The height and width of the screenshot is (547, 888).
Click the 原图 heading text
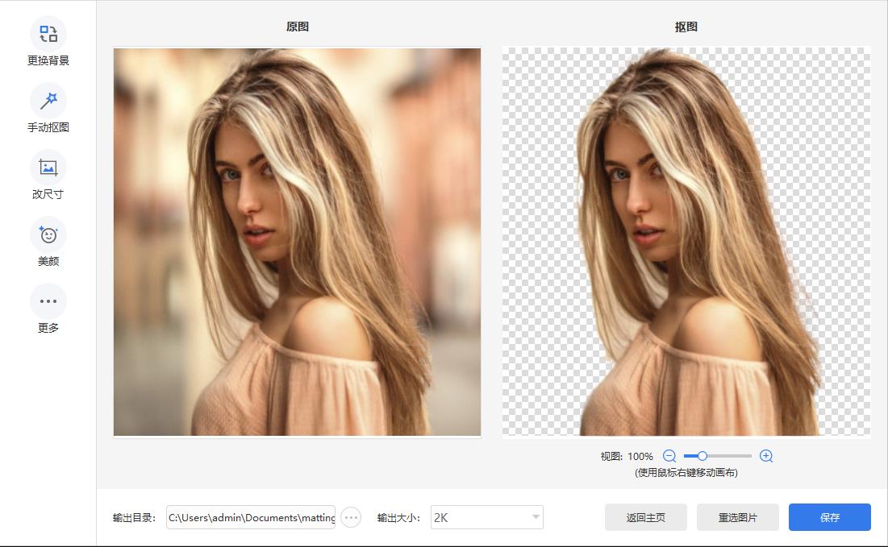point(298,27)
